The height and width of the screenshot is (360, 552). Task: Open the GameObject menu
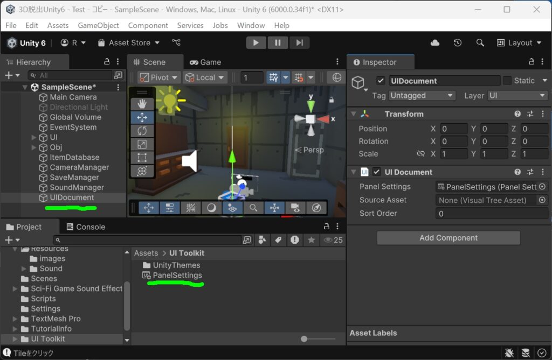(x=98, y=25)
